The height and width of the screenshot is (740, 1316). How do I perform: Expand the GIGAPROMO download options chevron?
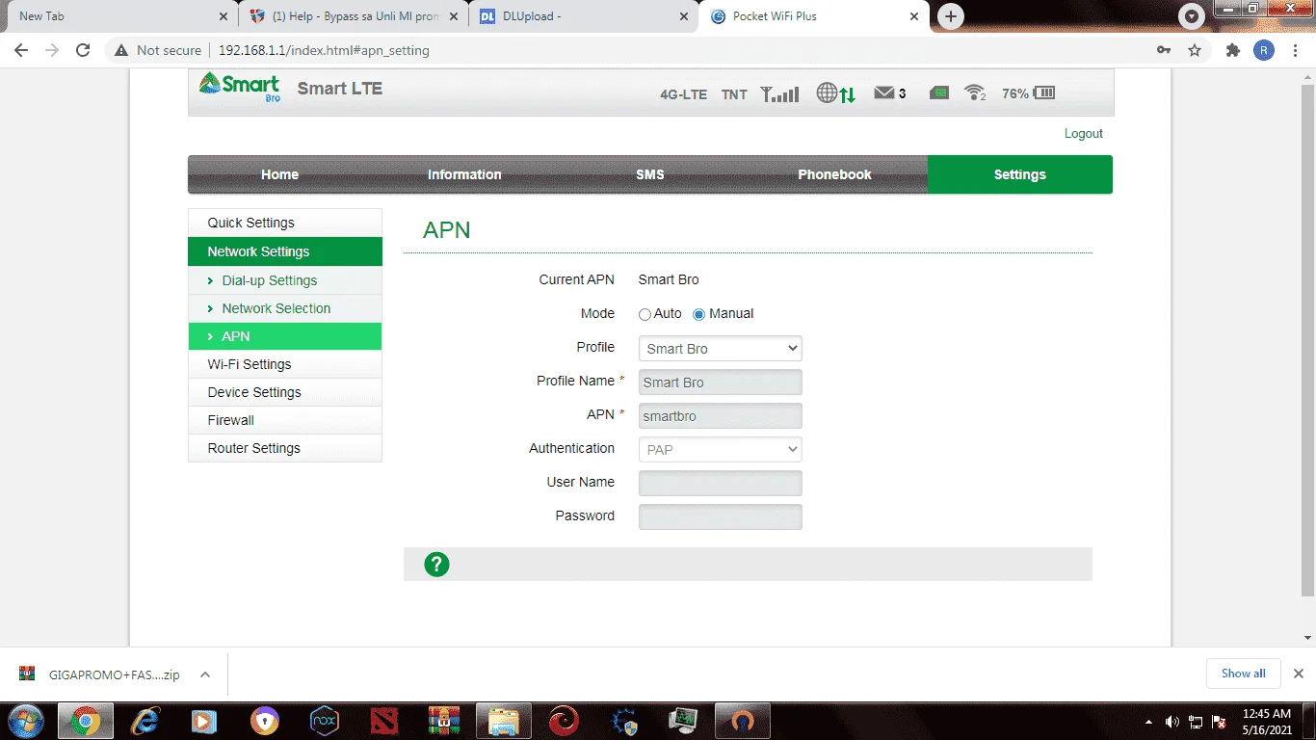[205, 674]
